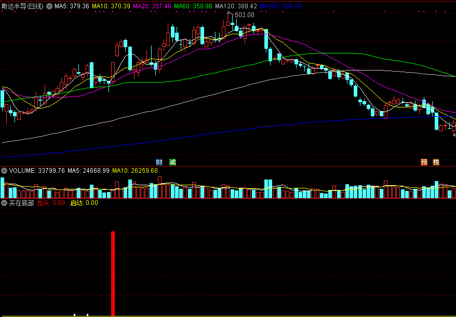Open the VOLUME indicator dropdown arrow
Viewport: 456px width, 317px height.
[4, 171]
